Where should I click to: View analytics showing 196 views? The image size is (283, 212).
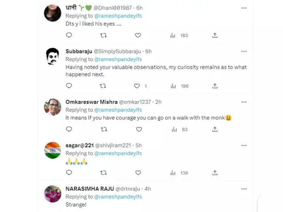point(180,86)
